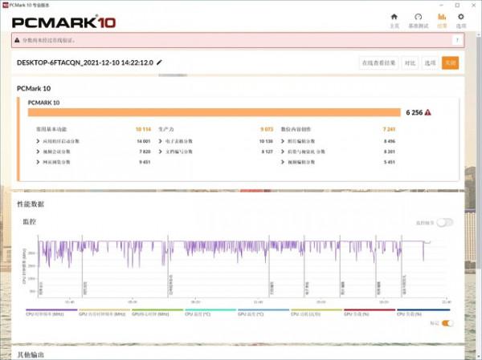482x360 pixels.
Task: Expand the 电子表格分数 row
Action: [160, 140]
